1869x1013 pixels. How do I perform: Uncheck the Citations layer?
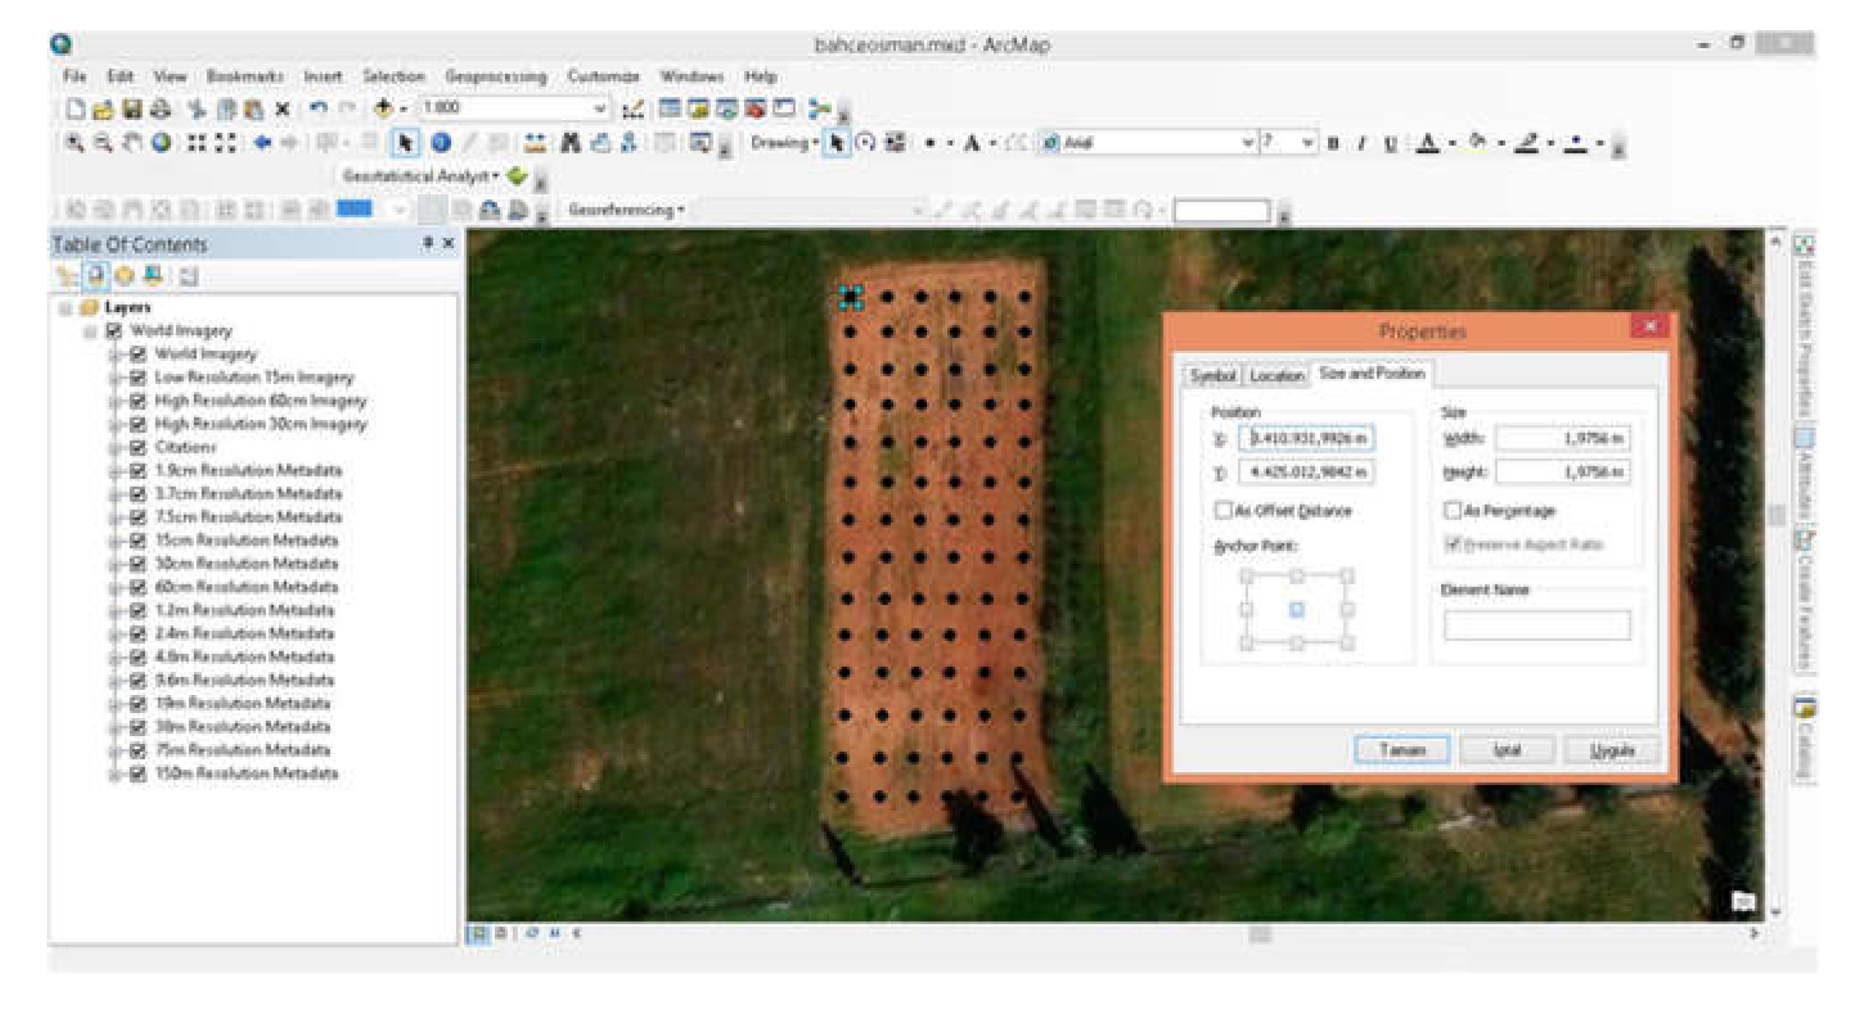[137, 447]
